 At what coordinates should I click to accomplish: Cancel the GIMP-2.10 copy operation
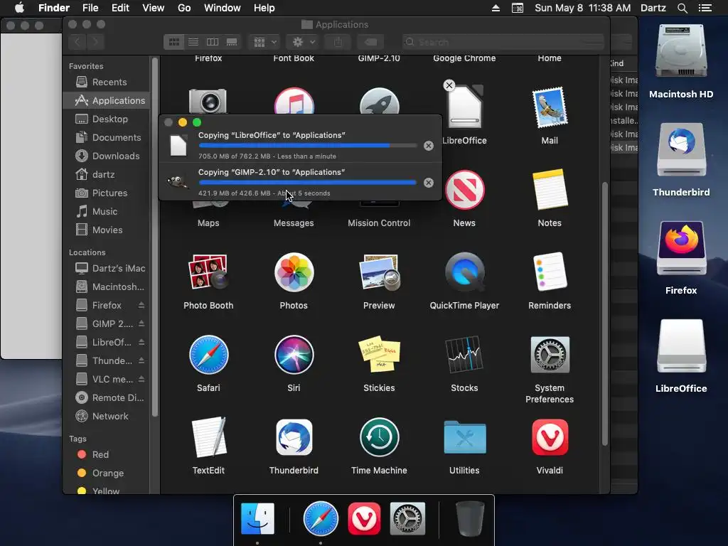429,183
